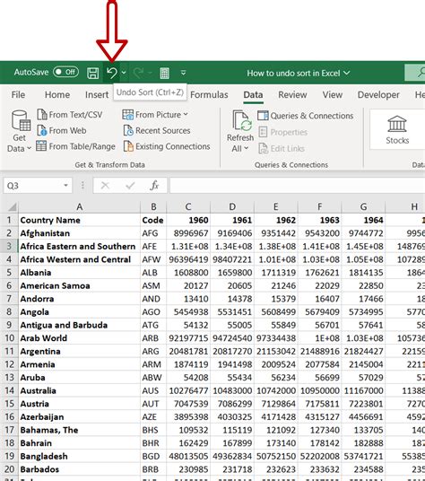Viewport: 425px width, 481px height.
Task: Open Queries & Connections pane
Action: coord(305,116)
